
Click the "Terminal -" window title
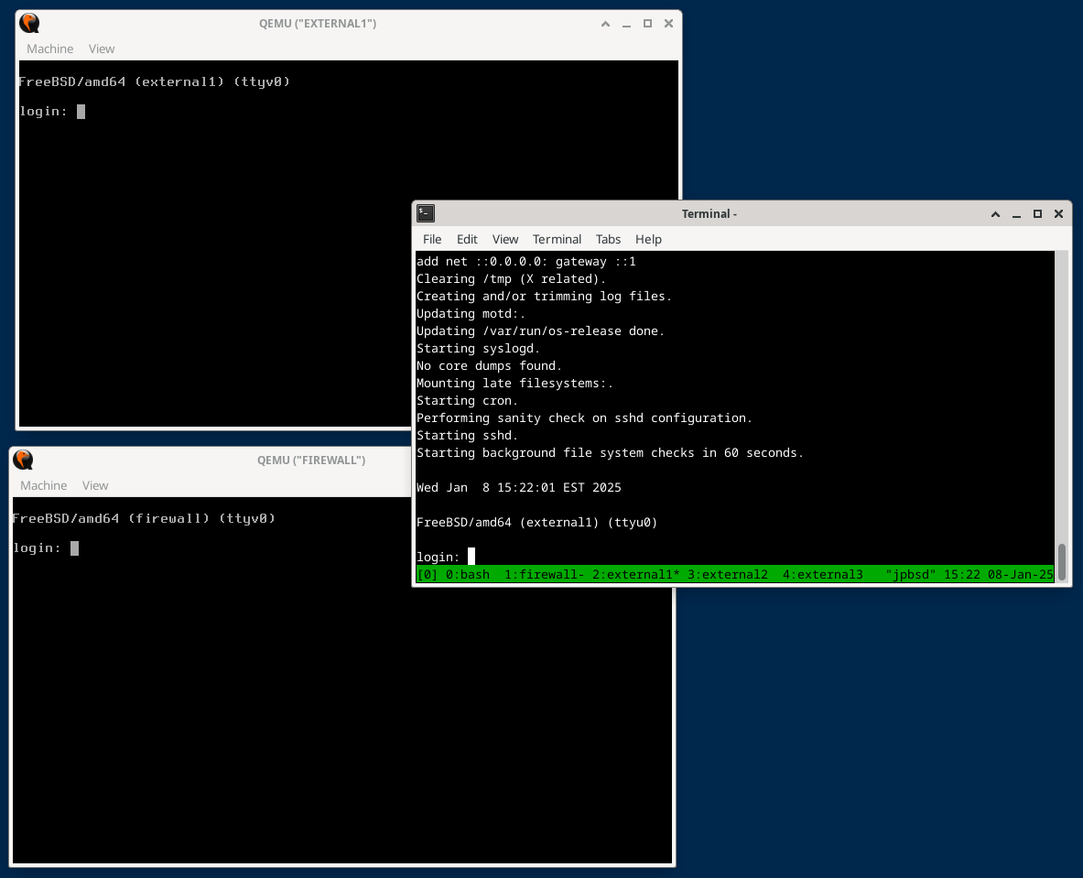point(709,214)
